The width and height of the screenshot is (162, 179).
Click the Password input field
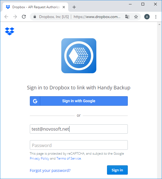tap(79, 145)
